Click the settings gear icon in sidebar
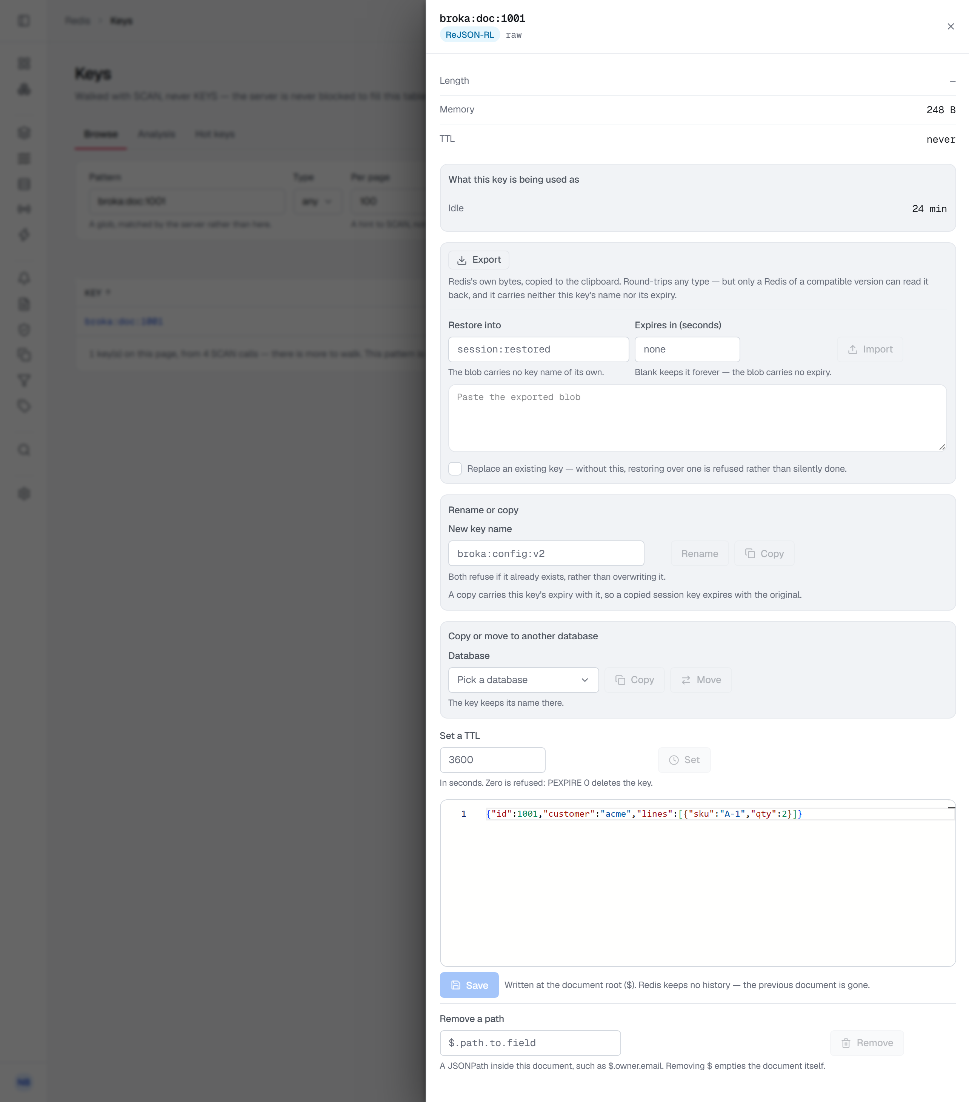Image resolution: width=969 pixels, height=1102 pixels. [x=24, y=493]
